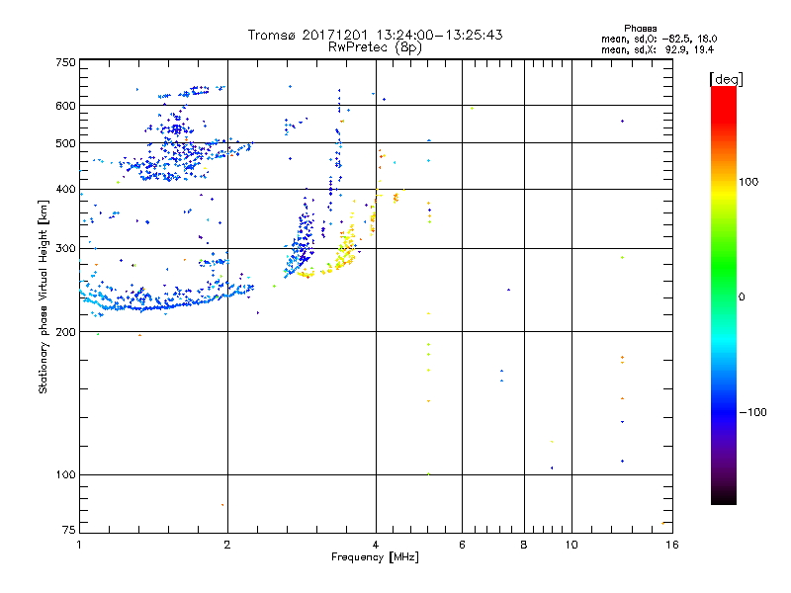Click the y-axis tick label '100'

point(65,475)
